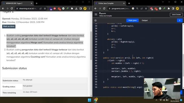Open the Windows Start menu
184x103 pixels.
89,100
